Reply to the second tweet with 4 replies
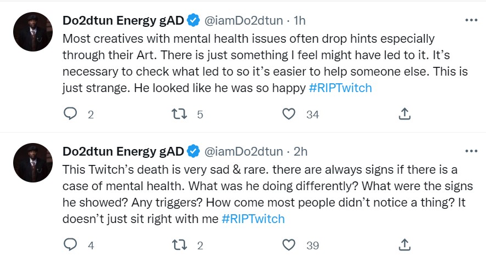 point(70,244)
